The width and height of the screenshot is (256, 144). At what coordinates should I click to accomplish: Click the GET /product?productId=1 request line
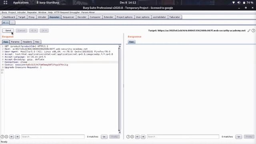pyautogui.click(x=26, y=46)
